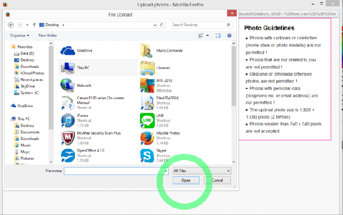Select Recent places in navigation pane
343x215 pixels.
coord(29,80)
